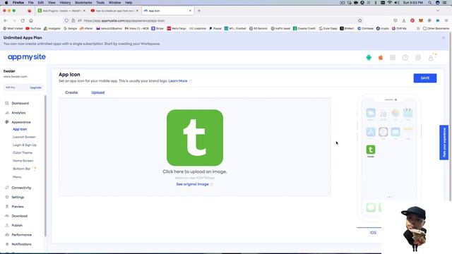Select the iOS preview tab
Image resolution: width=452 pixels, height=254 pixels.
(373, 233)
